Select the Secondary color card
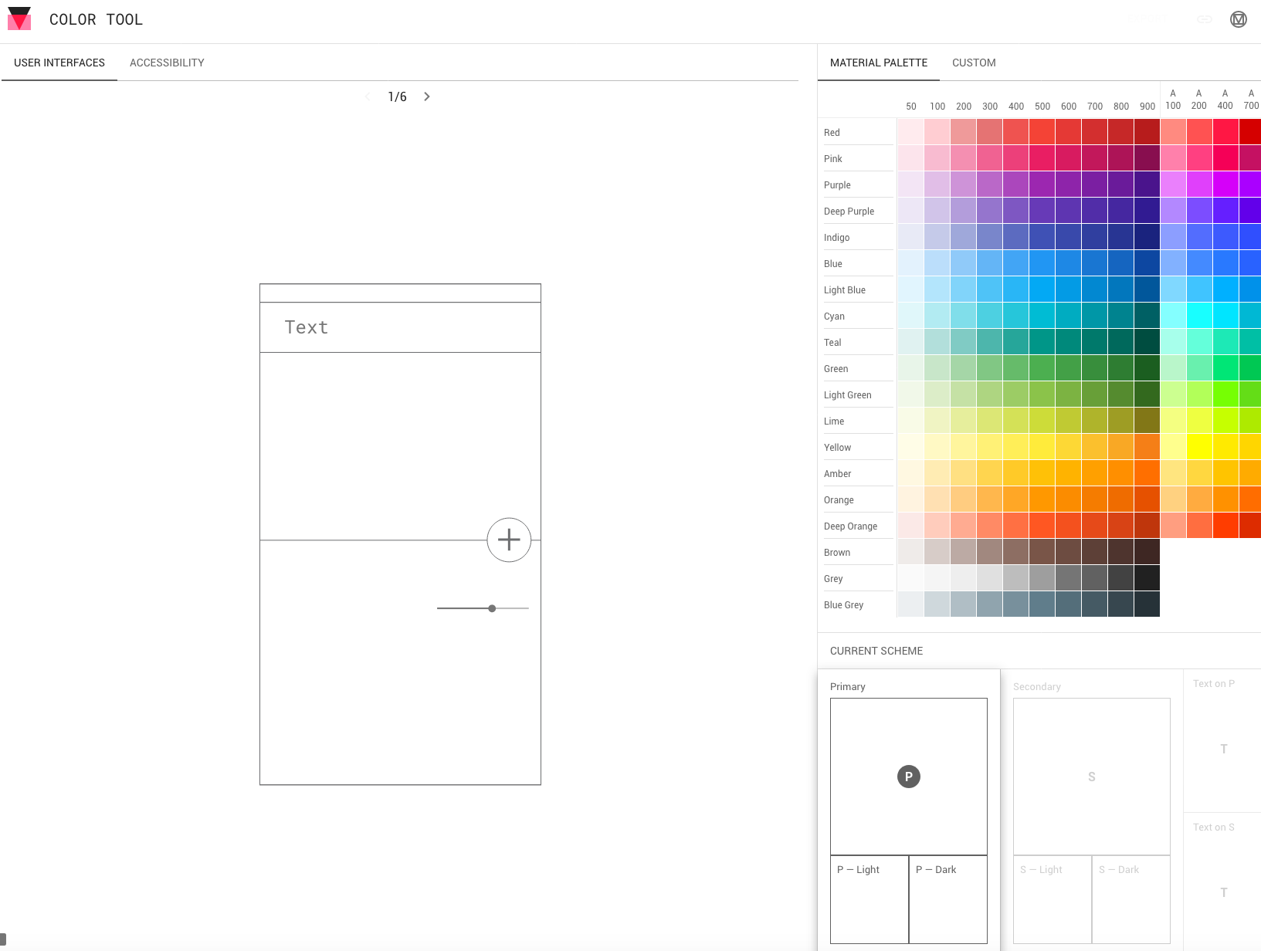This screenshot has width=1261, height=951. click(x=1091, y=777)
